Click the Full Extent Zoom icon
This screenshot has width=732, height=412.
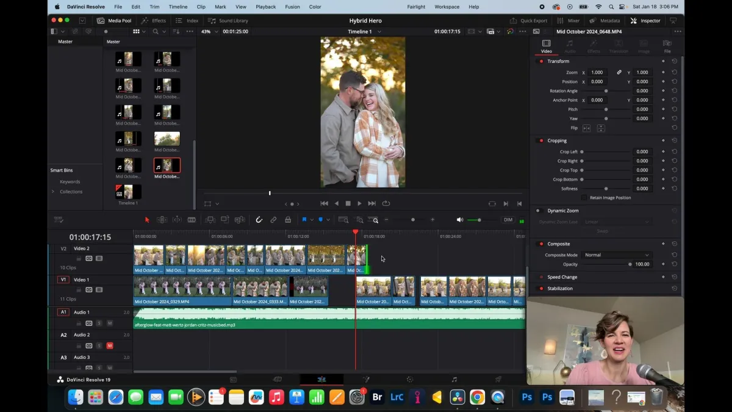click(343, 220)
